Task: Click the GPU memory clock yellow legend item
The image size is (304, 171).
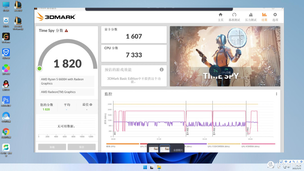Action: coord(224,145)
